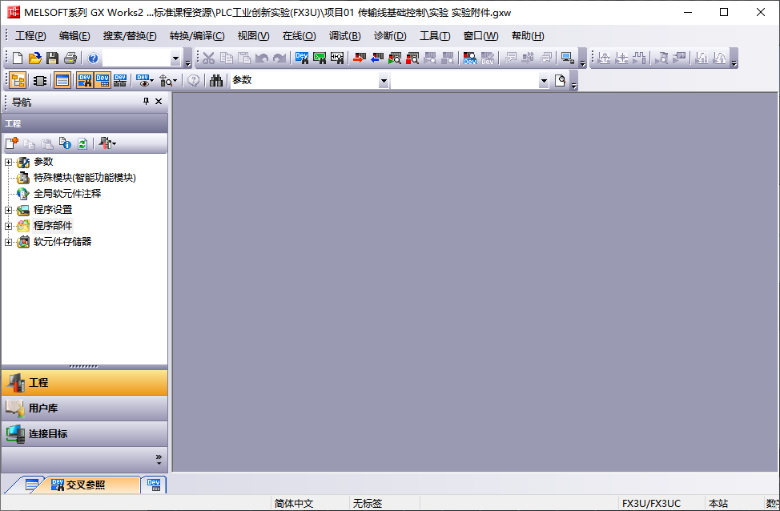Viewport: 780px width, 511px height.
Task: Click new data icon in the navigation toolbar
Action: coord(12,143)
